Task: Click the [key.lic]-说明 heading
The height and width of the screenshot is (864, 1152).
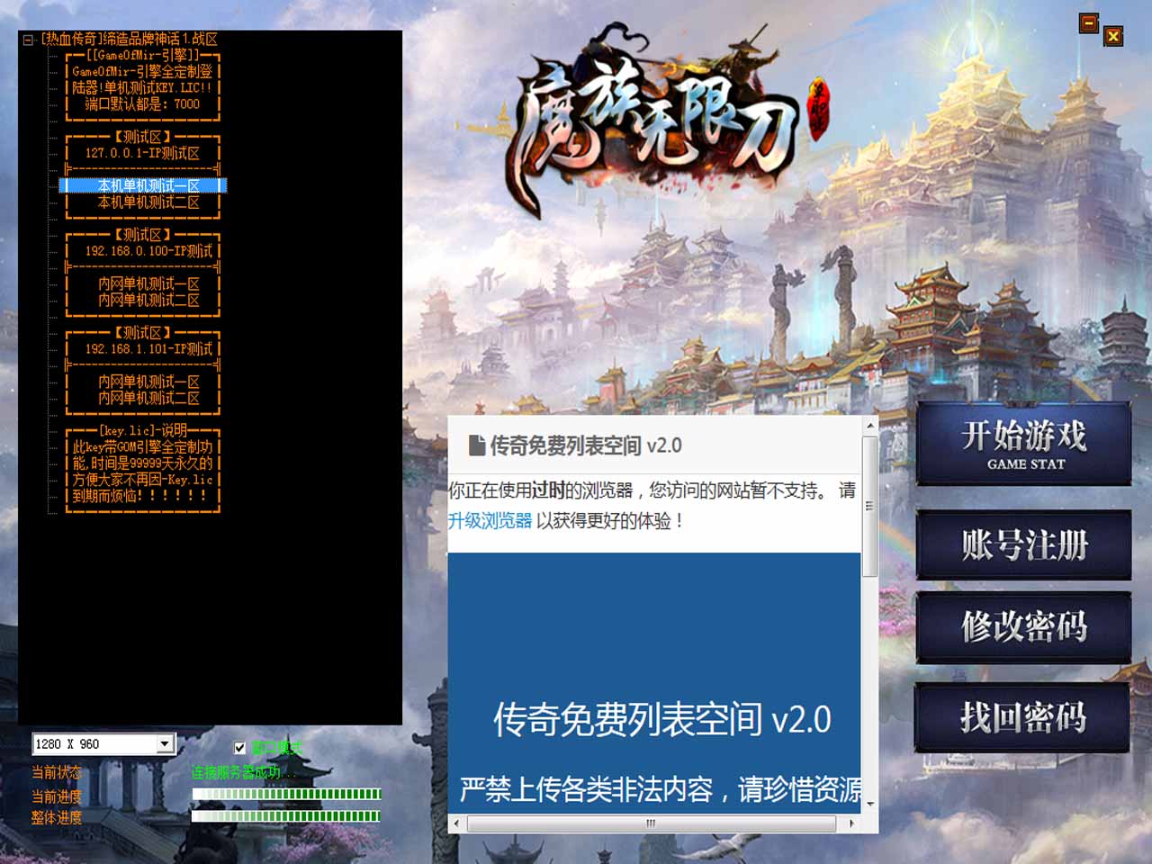Action: (143, 430)
